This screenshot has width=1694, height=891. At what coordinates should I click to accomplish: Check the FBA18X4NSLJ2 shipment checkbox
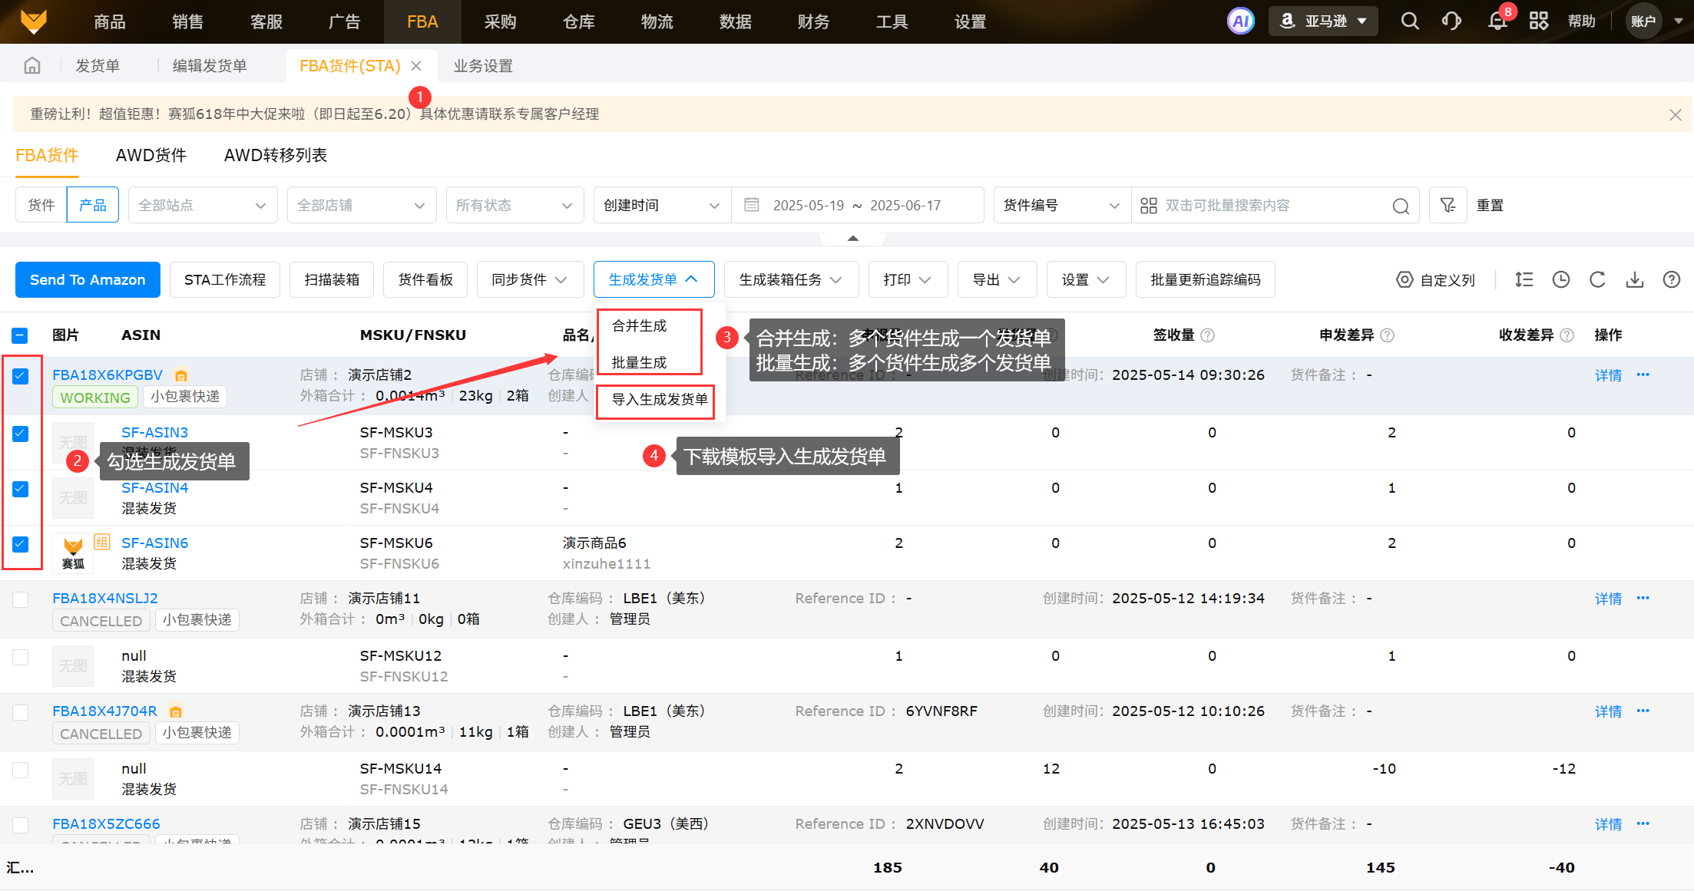pos(21,599)
